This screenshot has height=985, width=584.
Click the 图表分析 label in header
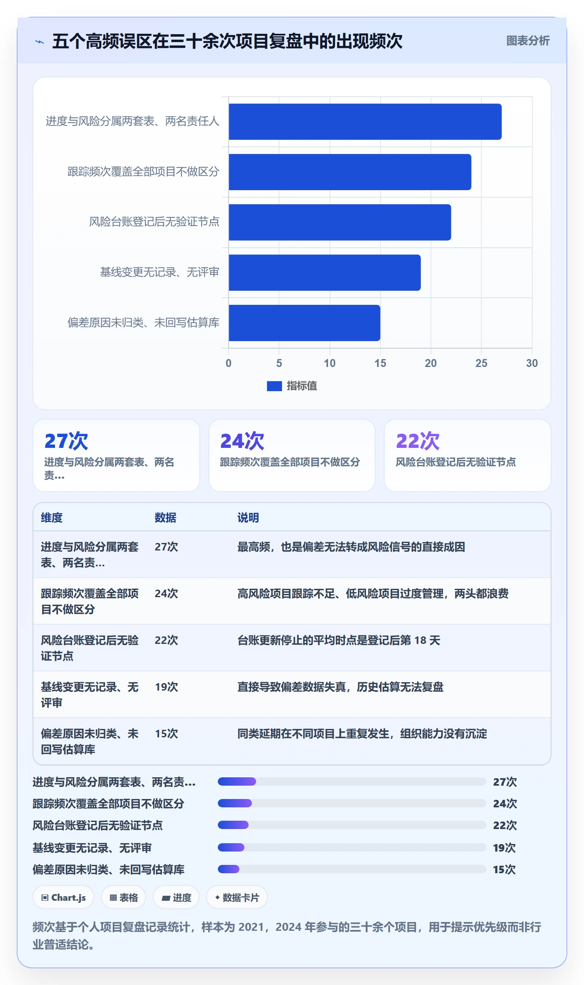528,41
